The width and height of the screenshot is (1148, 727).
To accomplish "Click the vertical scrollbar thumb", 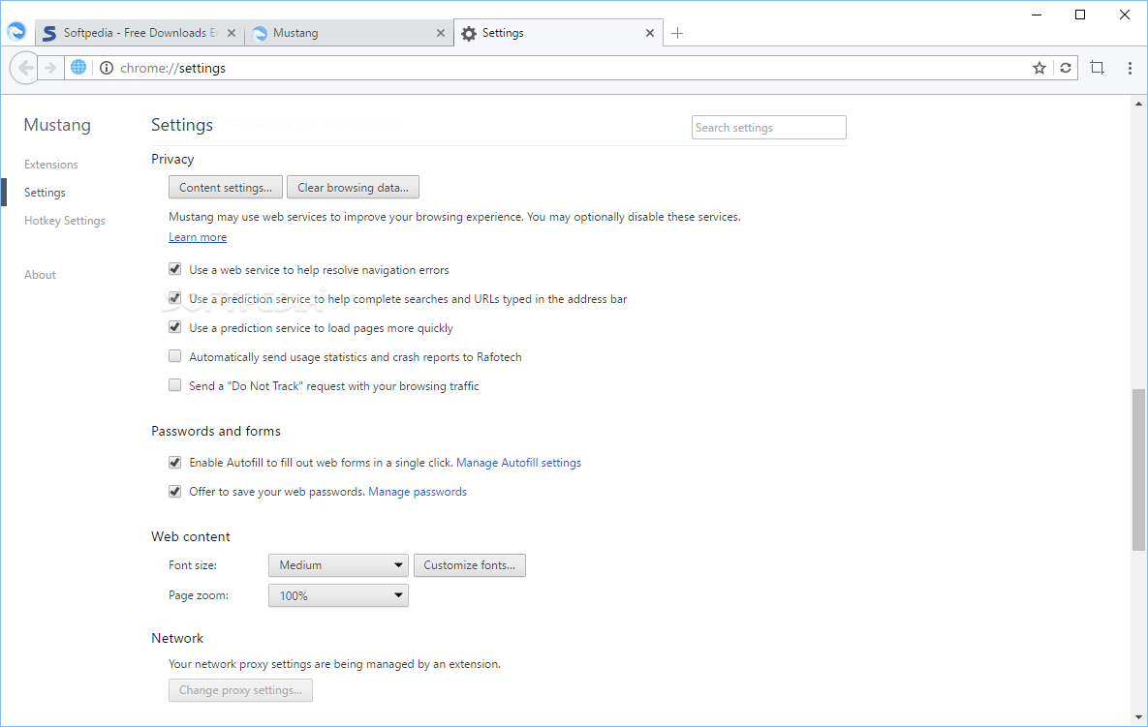I will click(1138, 470).
